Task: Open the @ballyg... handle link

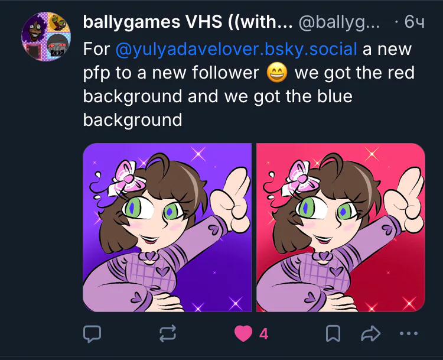Action: point(339,22)
